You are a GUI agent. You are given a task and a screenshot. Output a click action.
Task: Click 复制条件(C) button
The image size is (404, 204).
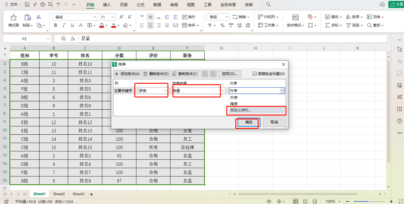tap(185, 74)
